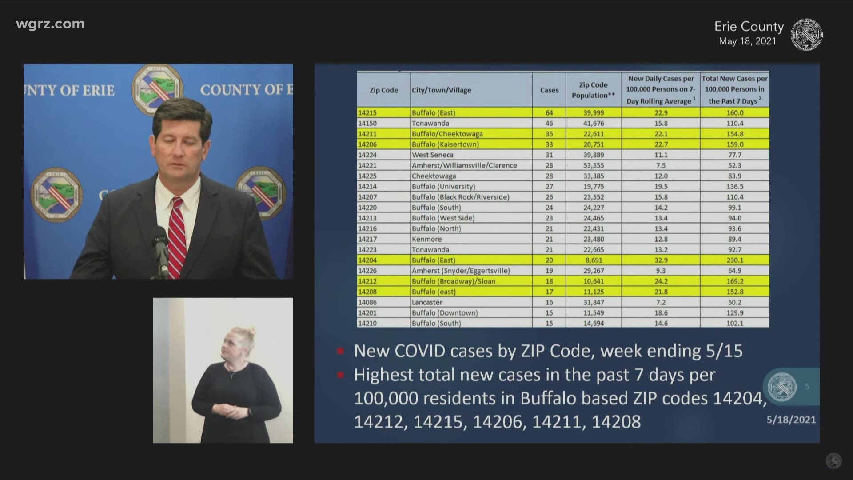The image size is (853, 480).
Task: Click the Zip Code column header
Action: pos(384,90)
